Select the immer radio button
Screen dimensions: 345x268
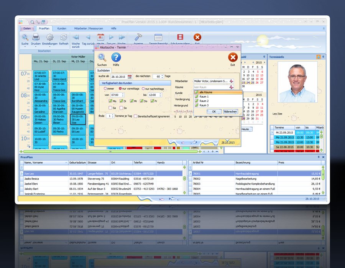[105, 88]
